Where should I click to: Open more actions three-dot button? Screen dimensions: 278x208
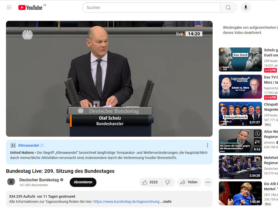coord(208,182)
